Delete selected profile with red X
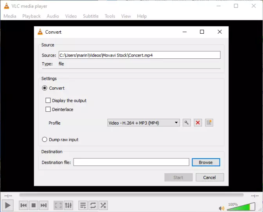 [198, 123]
